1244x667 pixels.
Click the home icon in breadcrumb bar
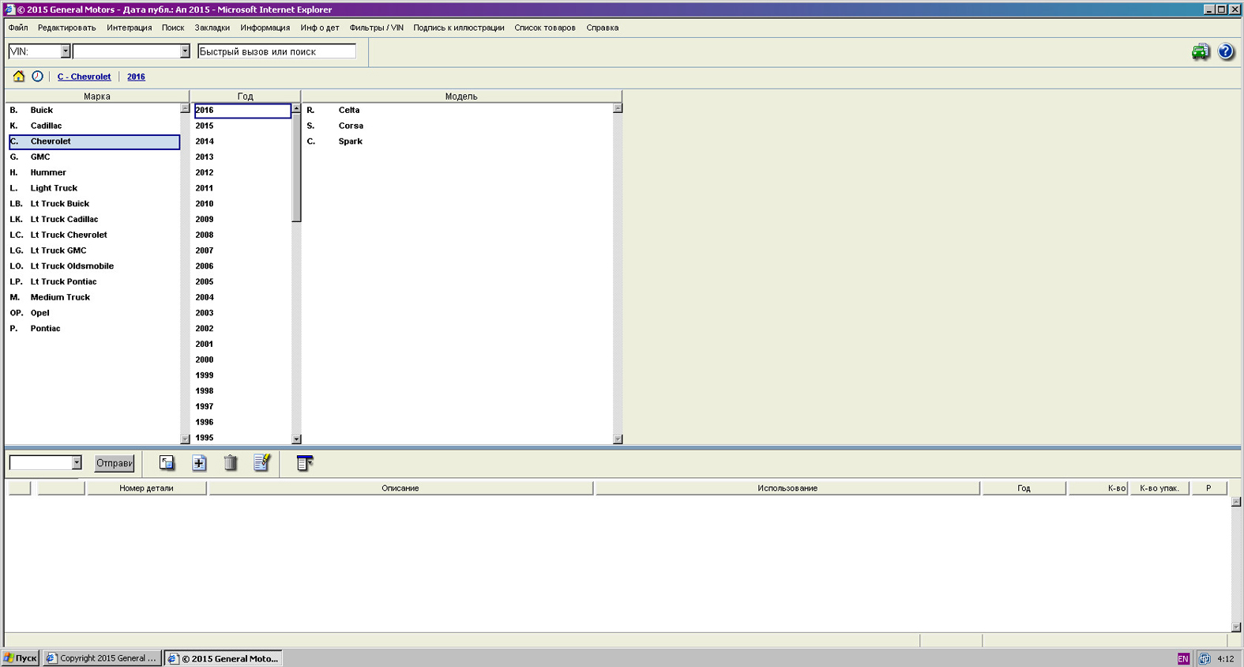point(19,77)
